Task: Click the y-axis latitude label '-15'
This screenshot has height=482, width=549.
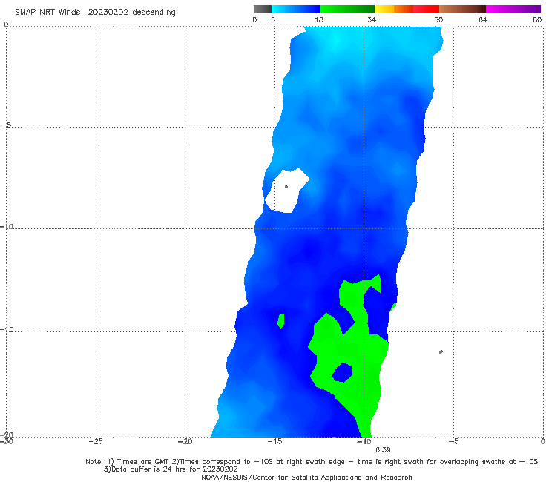Action: [x=7, y=329]
